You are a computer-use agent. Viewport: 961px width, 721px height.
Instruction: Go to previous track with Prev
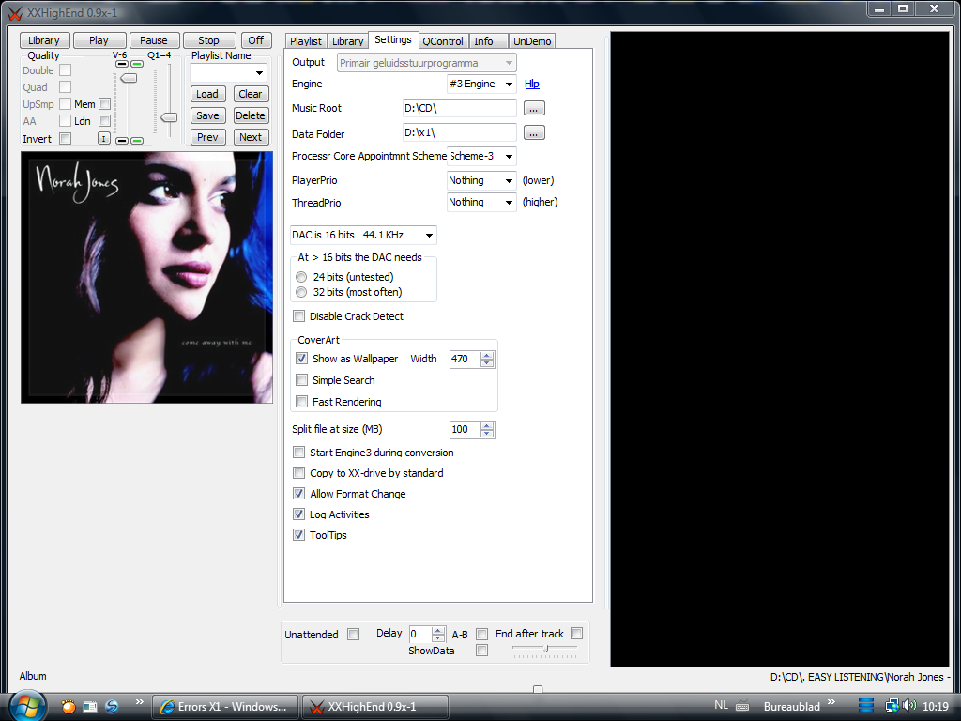point(207,137)
